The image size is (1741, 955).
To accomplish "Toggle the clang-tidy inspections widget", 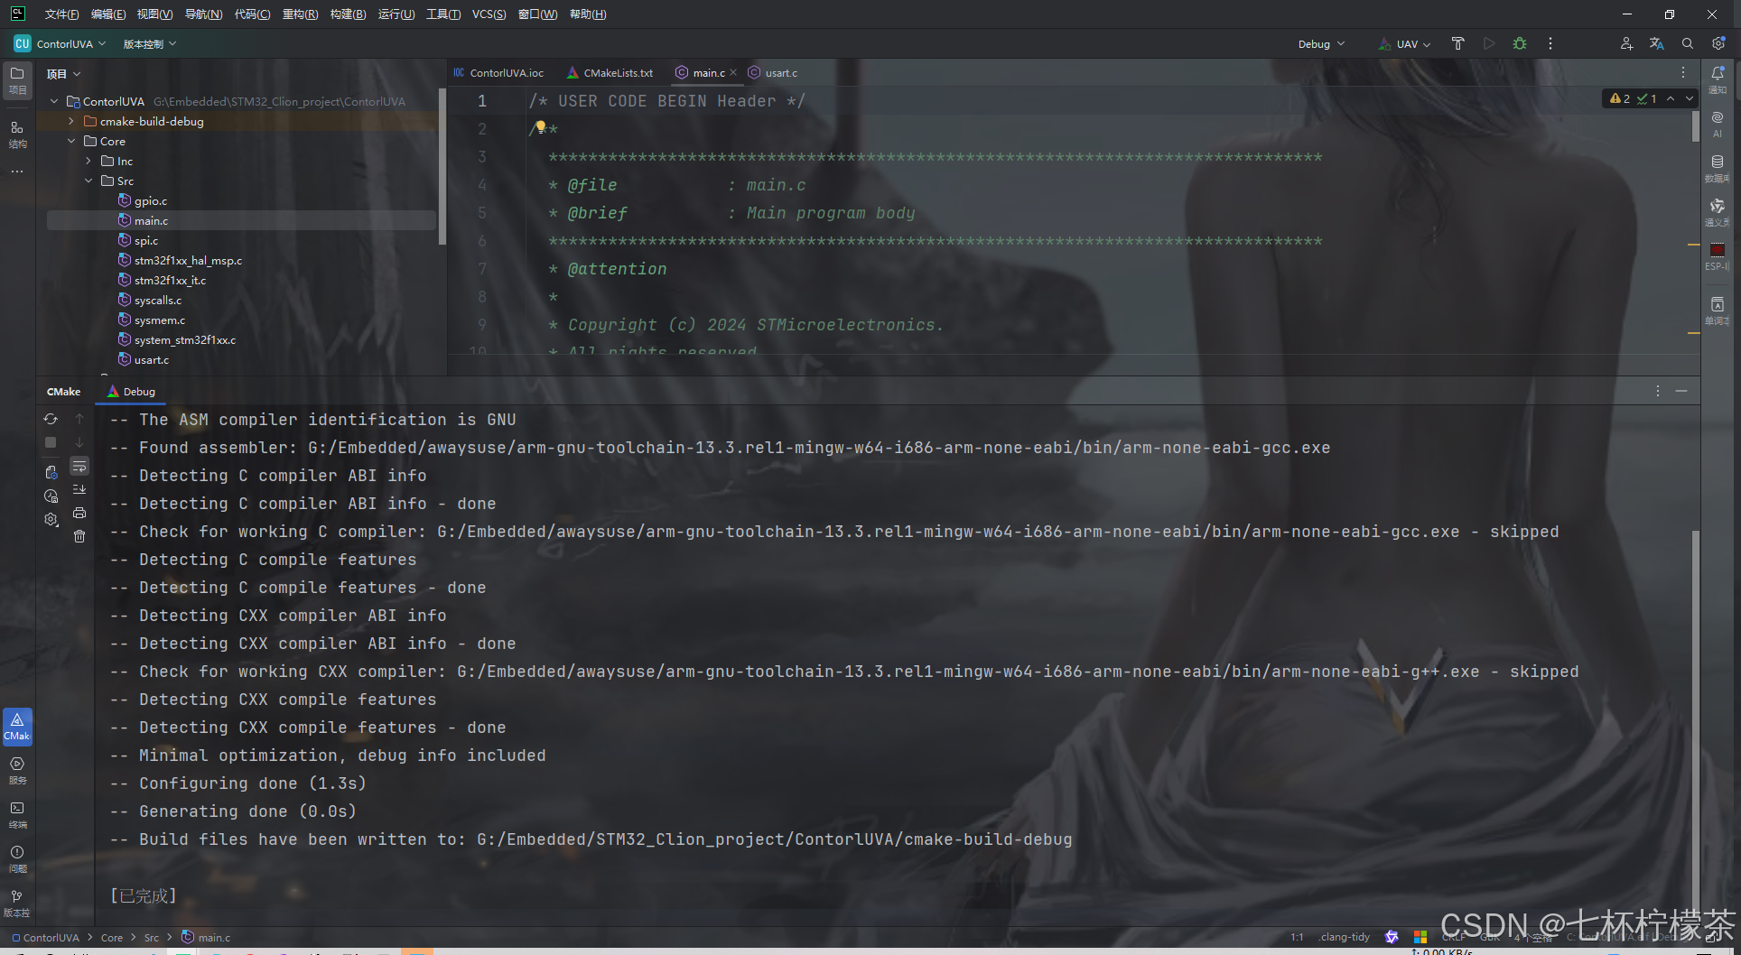I will coord(1343,937).
